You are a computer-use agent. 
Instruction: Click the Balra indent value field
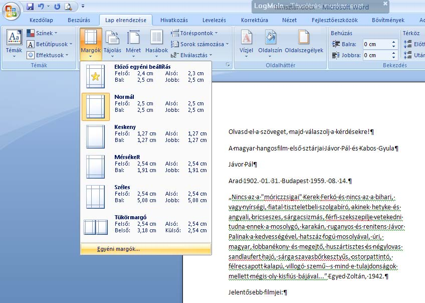click(376, 44)
